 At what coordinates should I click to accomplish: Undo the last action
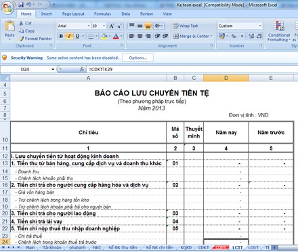[28, 5]
